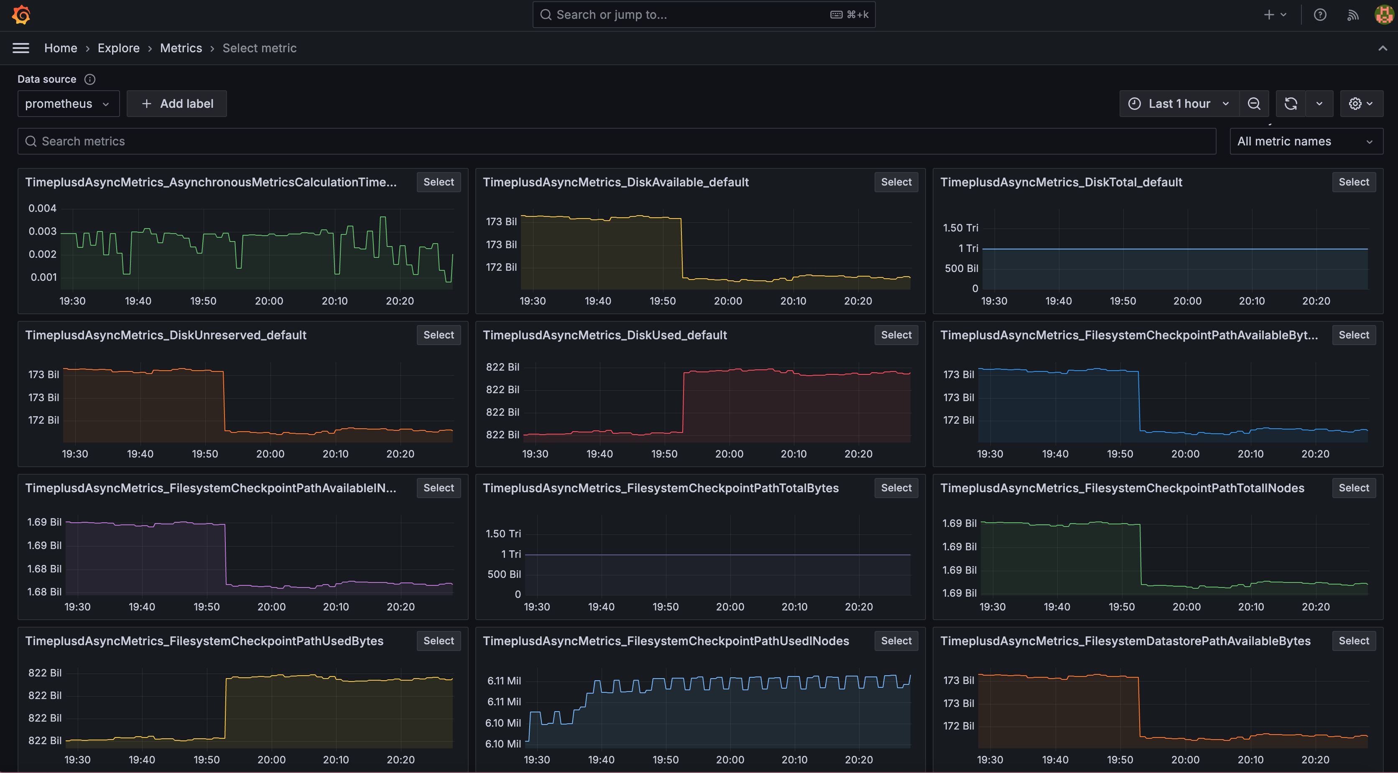Expand the All metric names dropdown

pyautogui.click(x=1306, y=141)
